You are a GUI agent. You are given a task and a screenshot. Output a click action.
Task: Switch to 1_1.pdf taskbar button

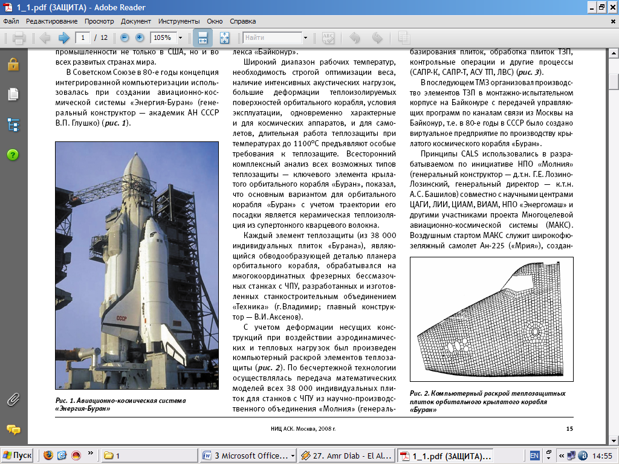445,456
